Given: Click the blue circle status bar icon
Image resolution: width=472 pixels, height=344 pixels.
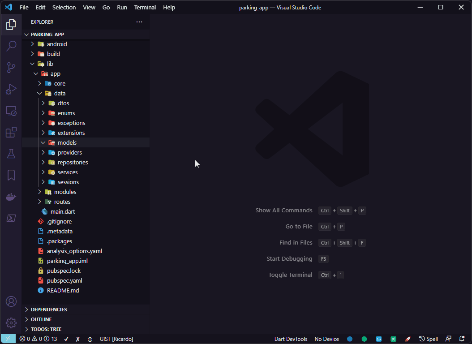Looking at the screenshot, I should (349, 339).
